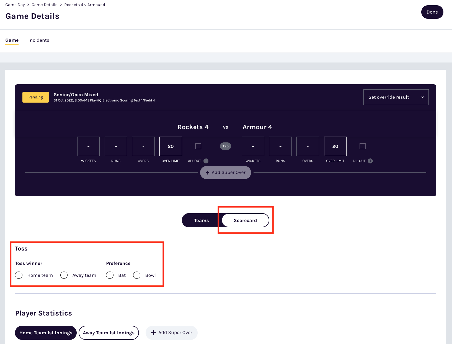The width and height of the screenshot is (452, 344).
Task: Click the Pending status badge
Action: pyautogui.click(x=36, y=97)
